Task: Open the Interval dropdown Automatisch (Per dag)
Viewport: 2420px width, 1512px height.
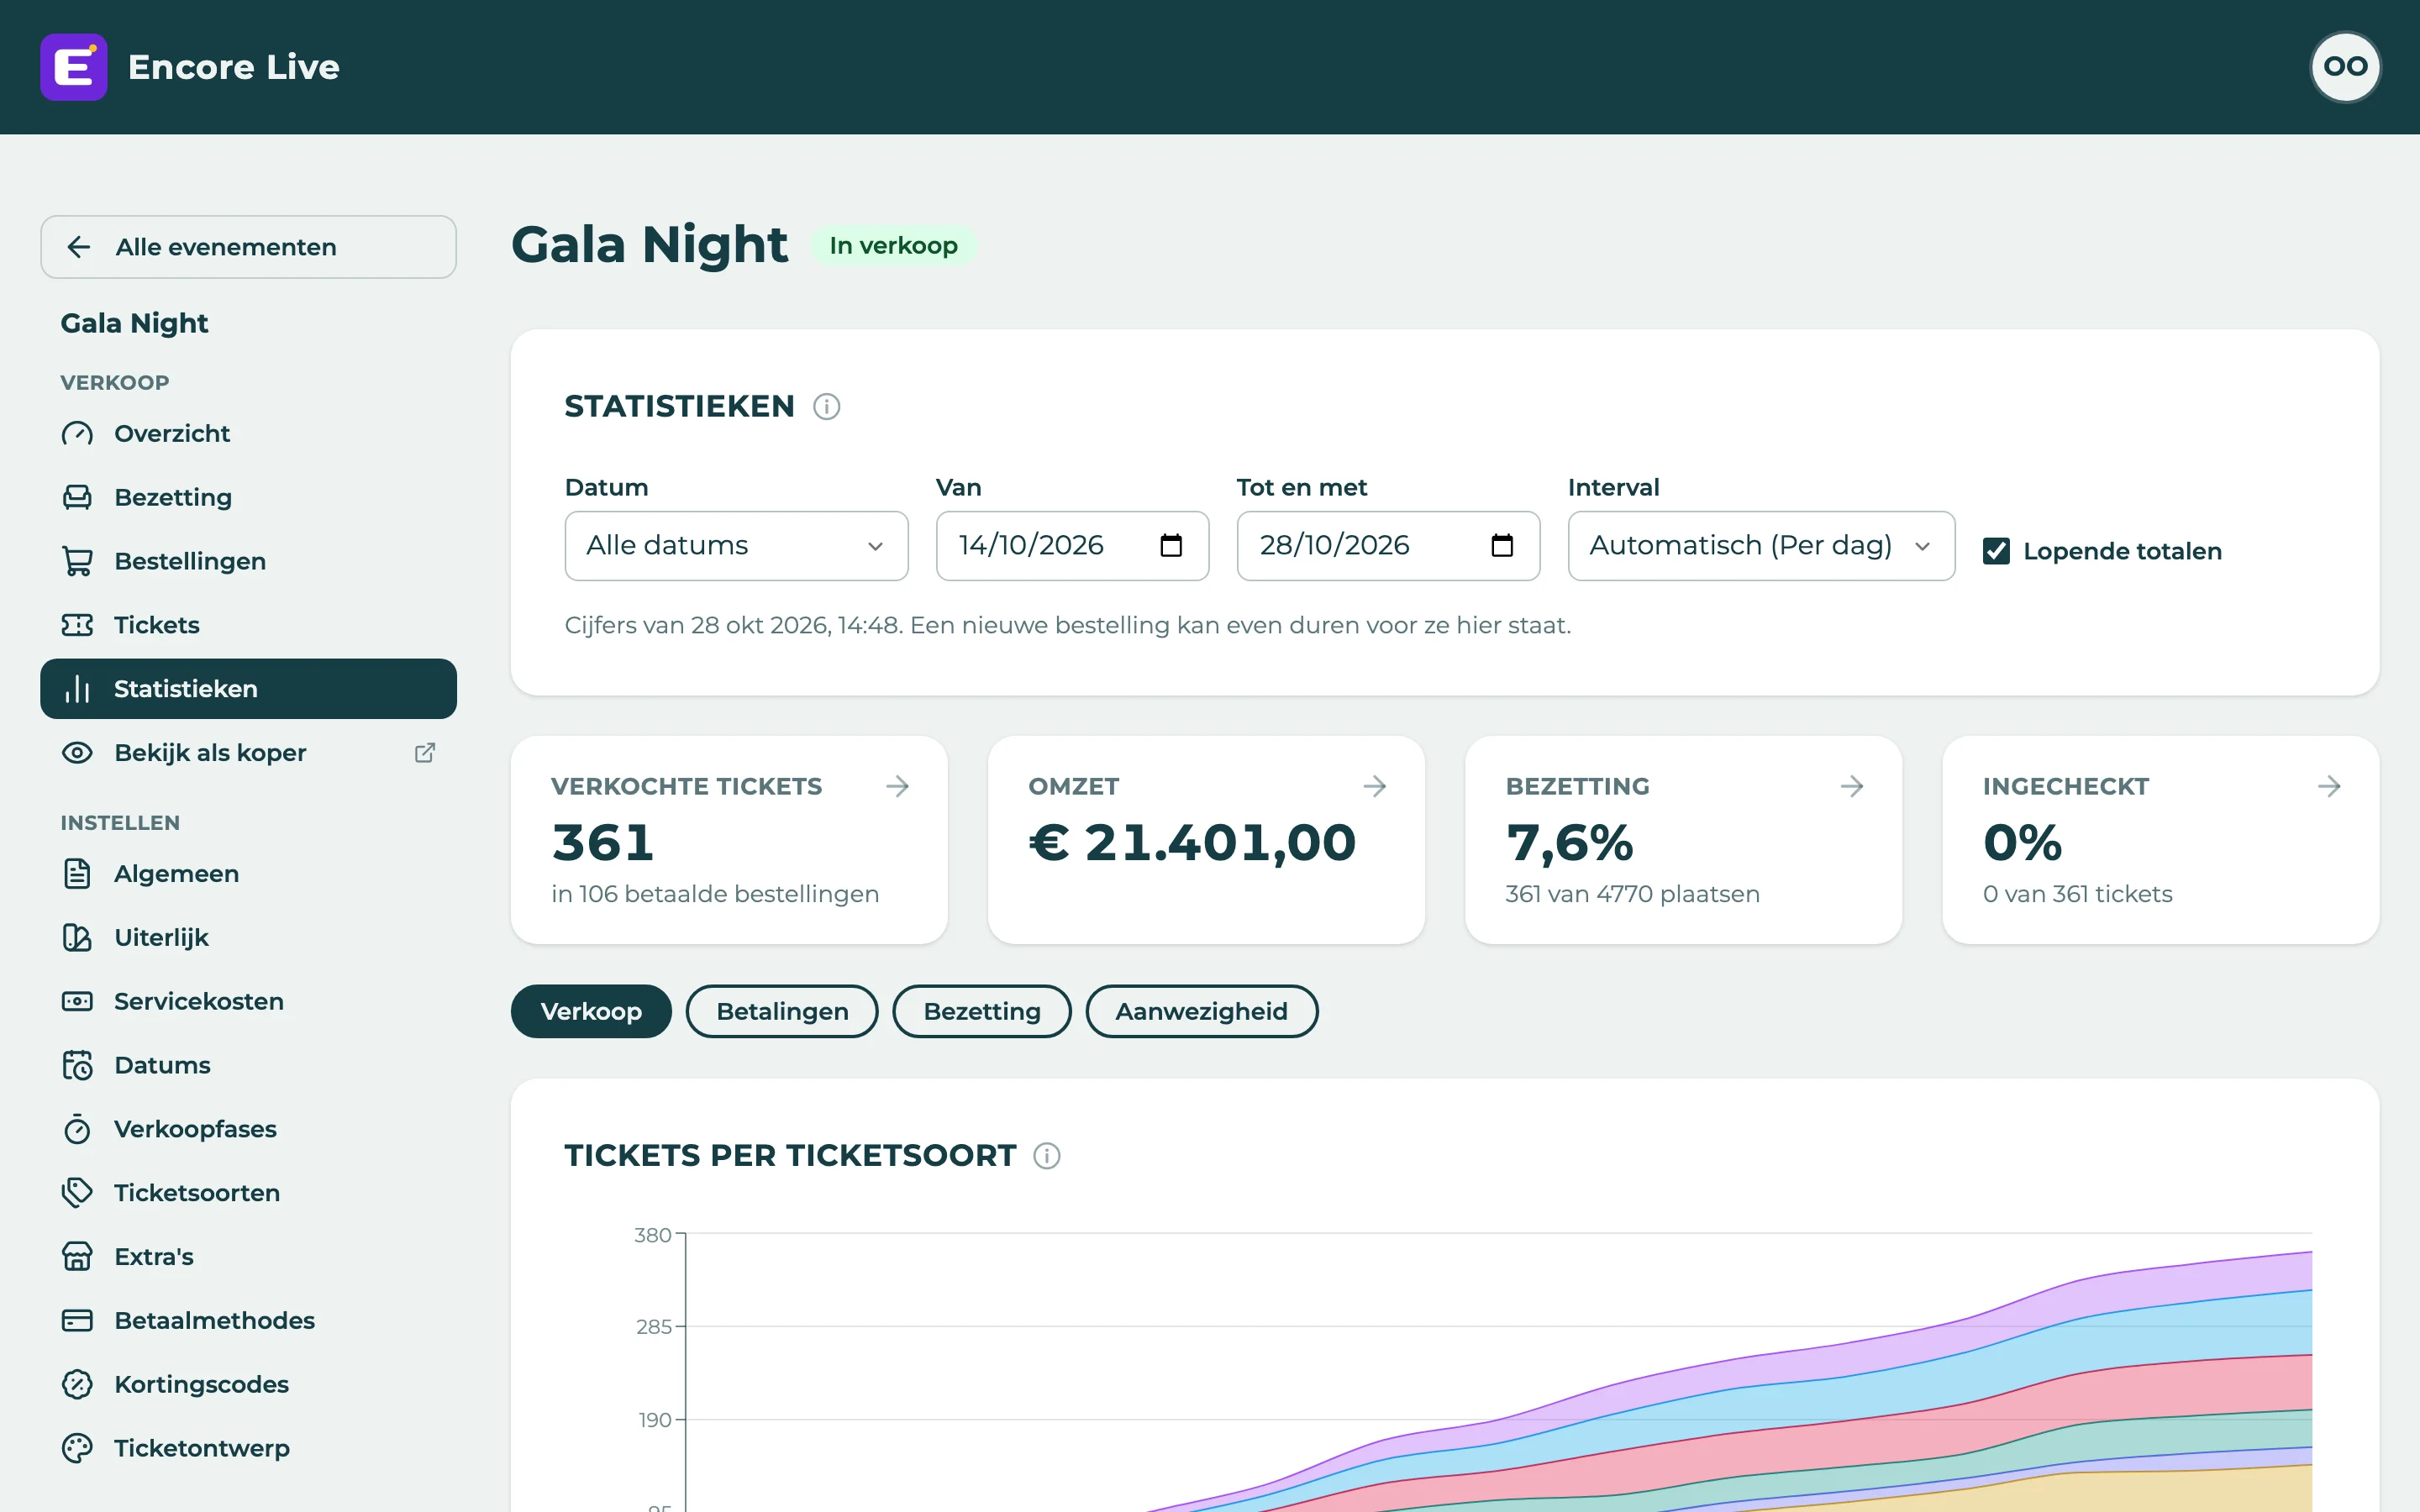Action: pos(1760,546)
